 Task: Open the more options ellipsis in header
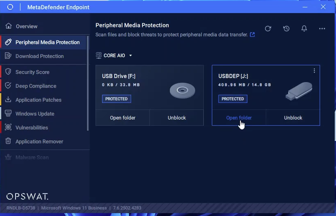point(322,29)
